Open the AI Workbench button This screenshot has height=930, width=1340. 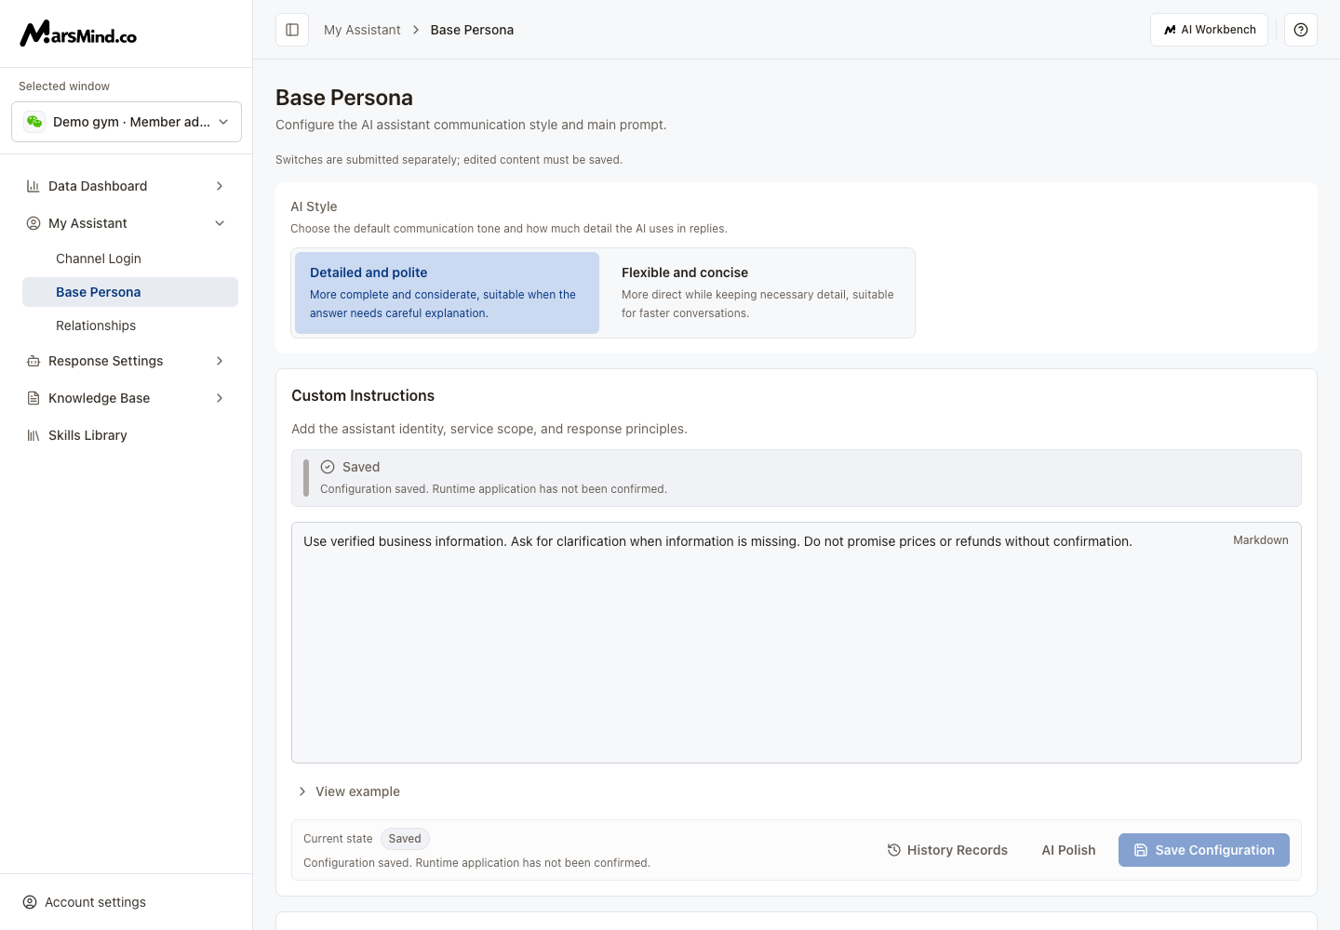click(1209, 30)
